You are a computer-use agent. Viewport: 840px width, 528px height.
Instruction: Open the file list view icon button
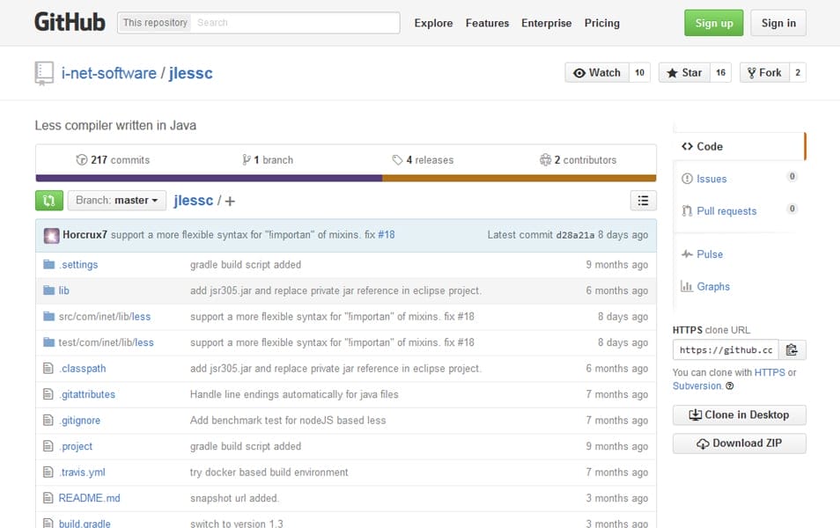[x=643, y=201]
